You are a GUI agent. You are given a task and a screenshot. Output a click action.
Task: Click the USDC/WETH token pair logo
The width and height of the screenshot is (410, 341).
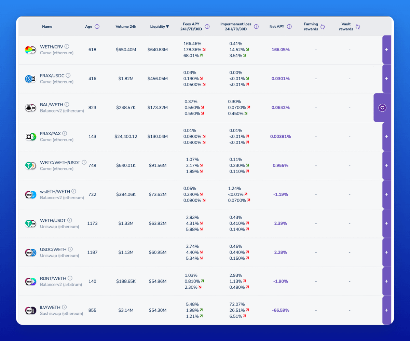[30, 253]
